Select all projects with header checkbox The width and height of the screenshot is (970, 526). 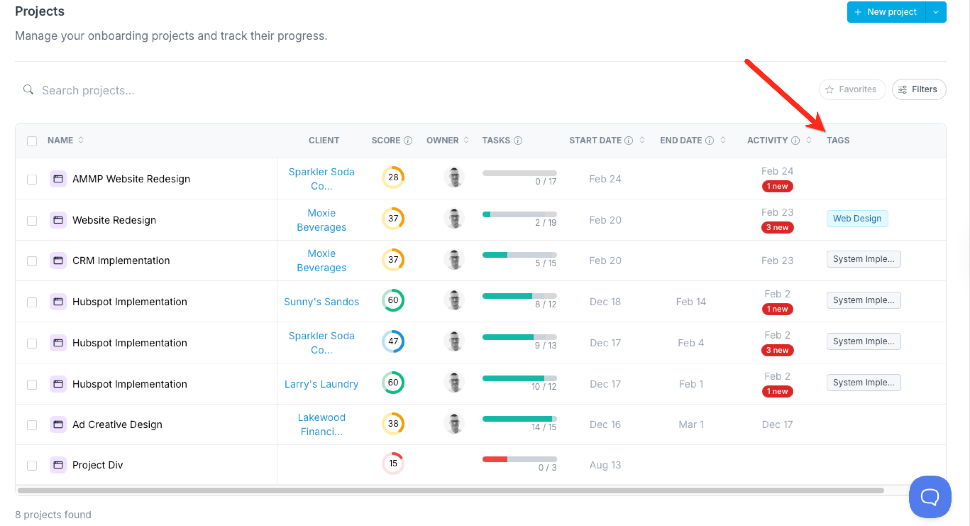coord(32,141)
